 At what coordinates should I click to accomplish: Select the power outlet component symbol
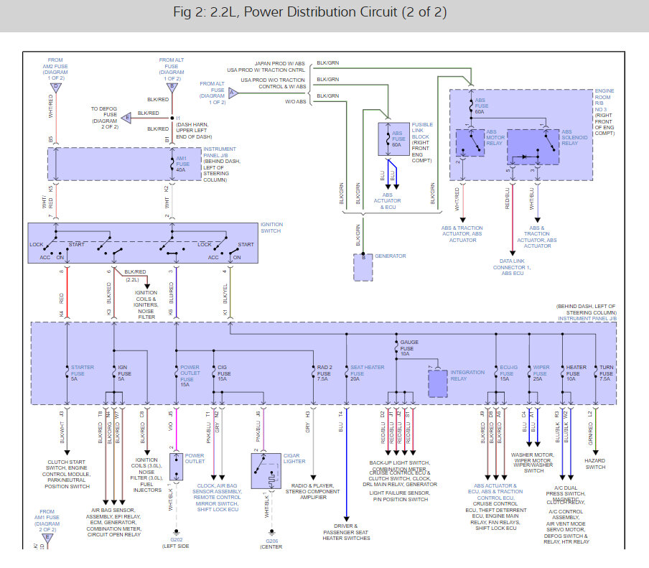tap(177, 467)
